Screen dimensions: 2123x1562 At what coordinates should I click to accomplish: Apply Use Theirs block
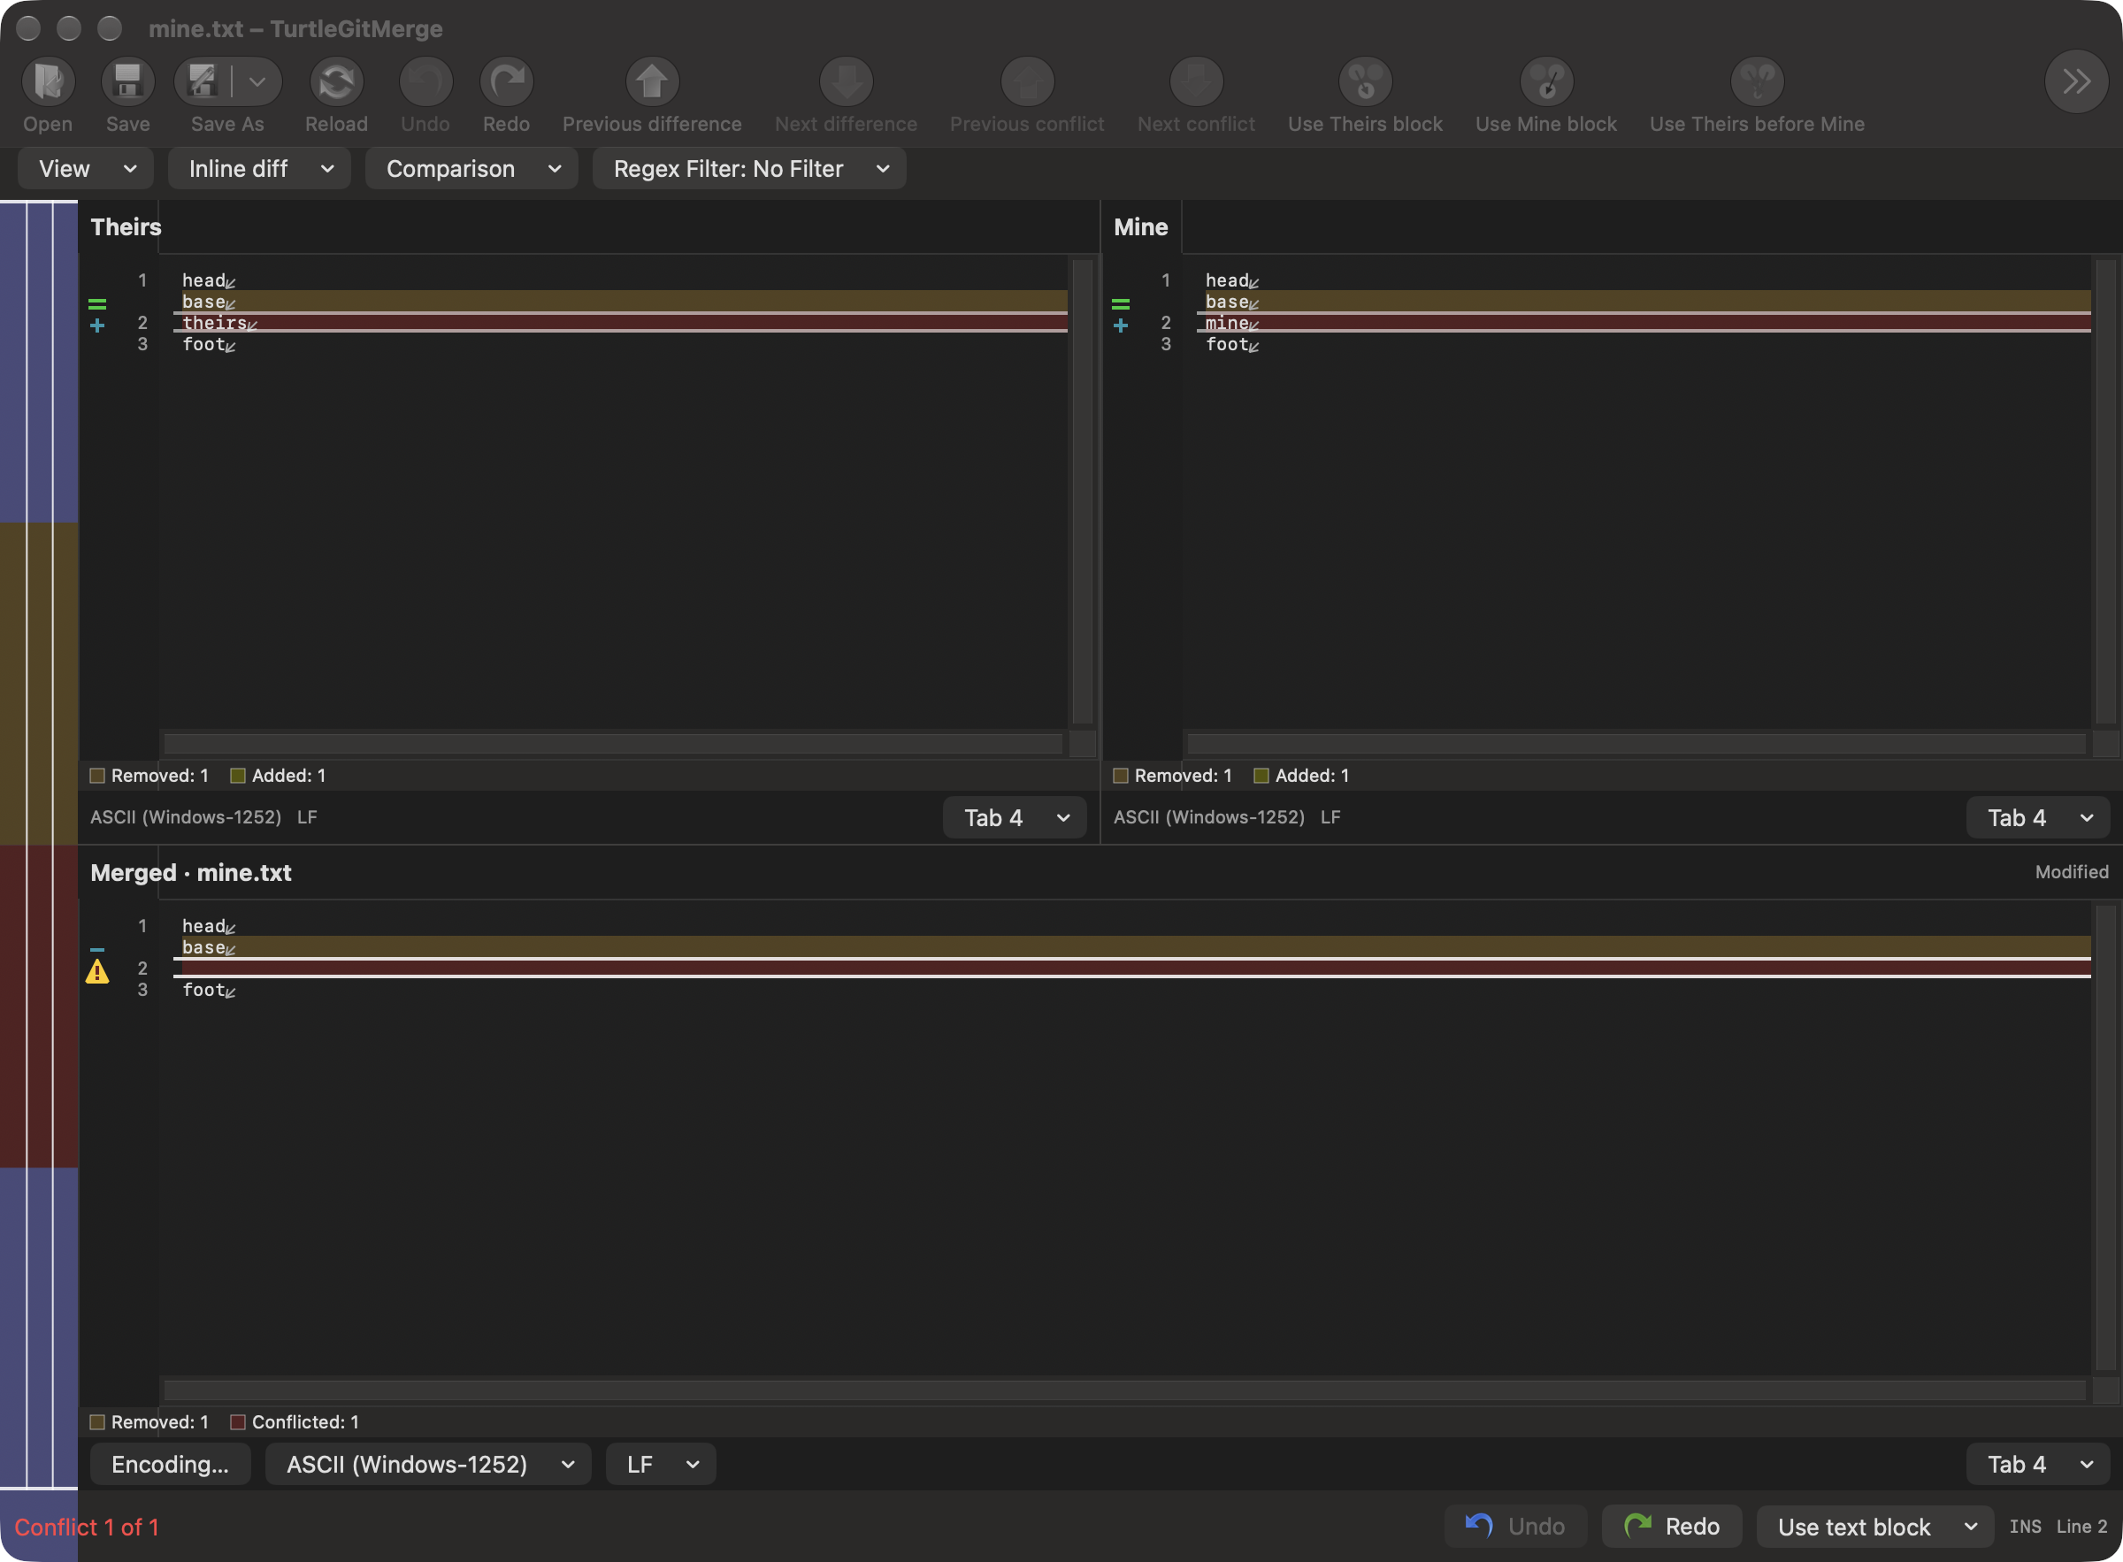tap(1366, 81)
